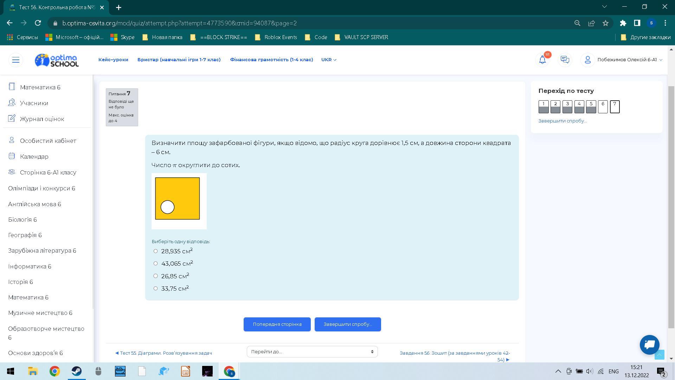Open the floating chat support bubble
This screenshot has height=380, width=675.
(x=649, y=344)
